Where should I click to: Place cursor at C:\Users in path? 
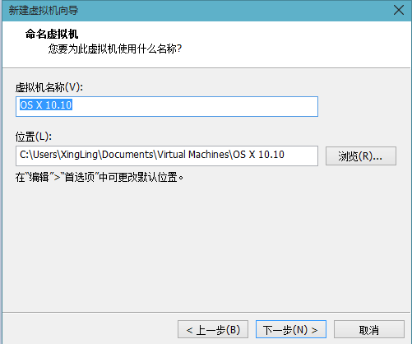pos(38,155)
